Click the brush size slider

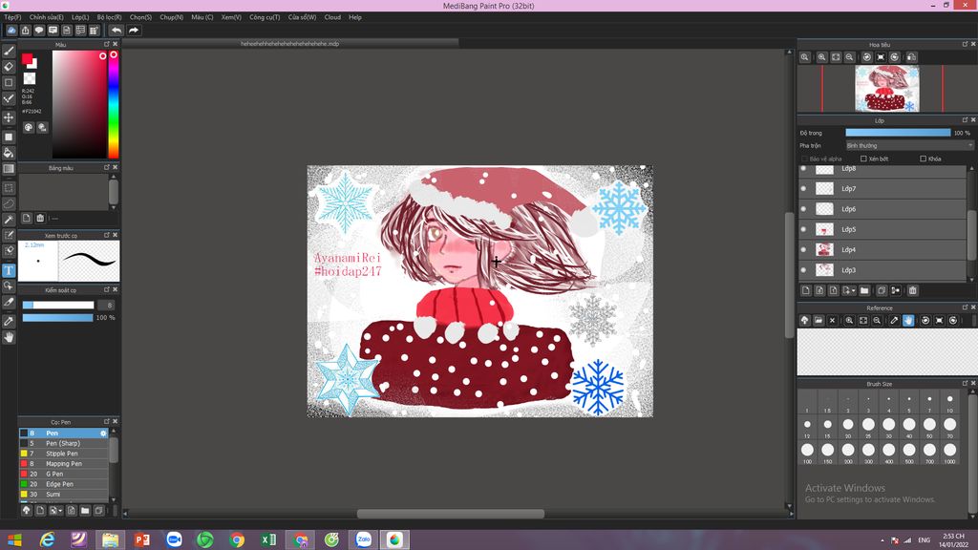(x=58, y=305)
